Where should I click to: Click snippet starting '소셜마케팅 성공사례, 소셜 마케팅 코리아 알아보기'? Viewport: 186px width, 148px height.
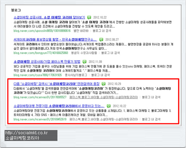(93, 24)
